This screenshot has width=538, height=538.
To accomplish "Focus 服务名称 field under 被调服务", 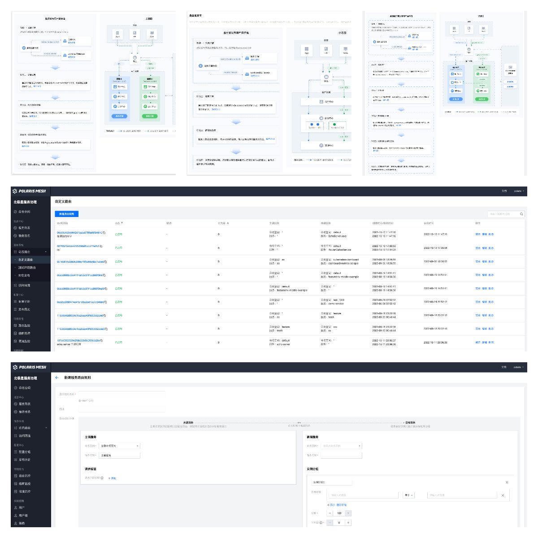I will click(x=341, y=455).
